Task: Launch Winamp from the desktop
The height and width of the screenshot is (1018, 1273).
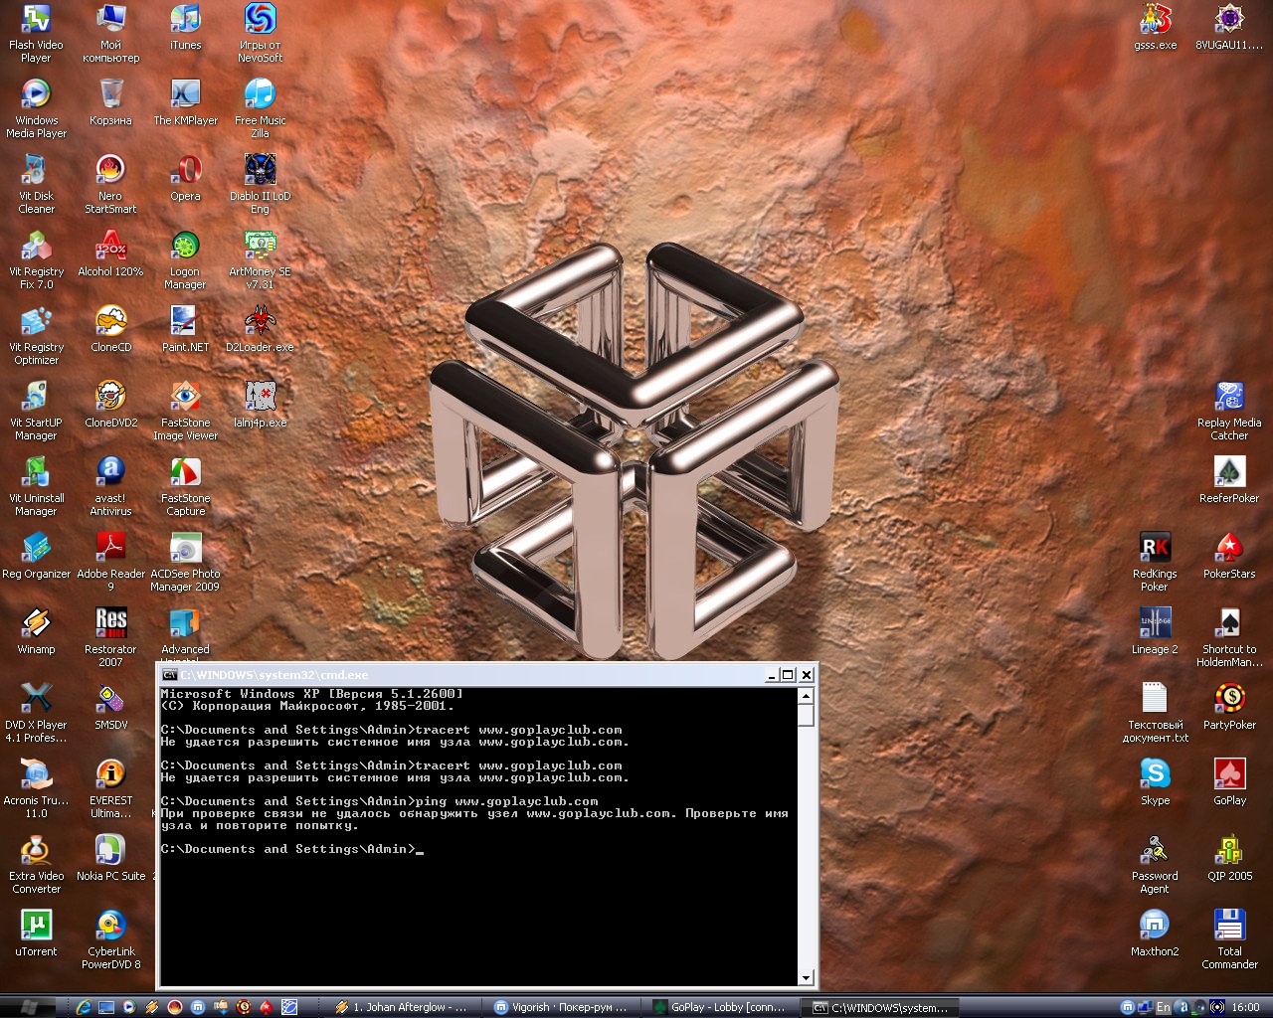Action: [x=36, y=624]
